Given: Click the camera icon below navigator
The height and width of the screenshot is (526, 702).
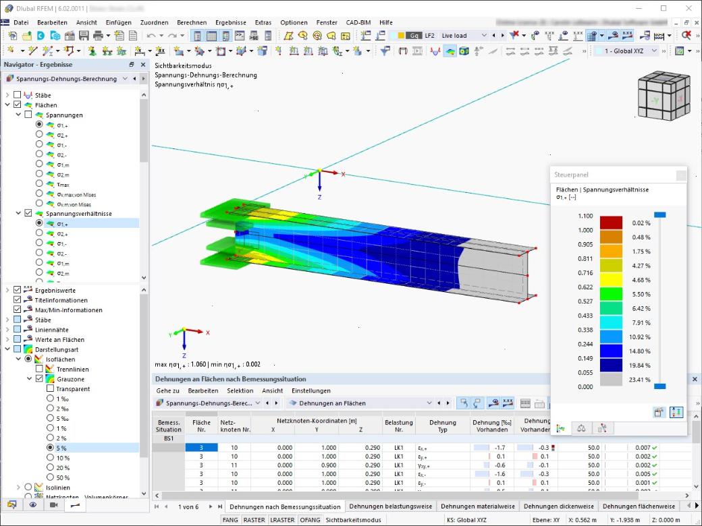Looking at the screenshot, I should click(x=54, y=504).
